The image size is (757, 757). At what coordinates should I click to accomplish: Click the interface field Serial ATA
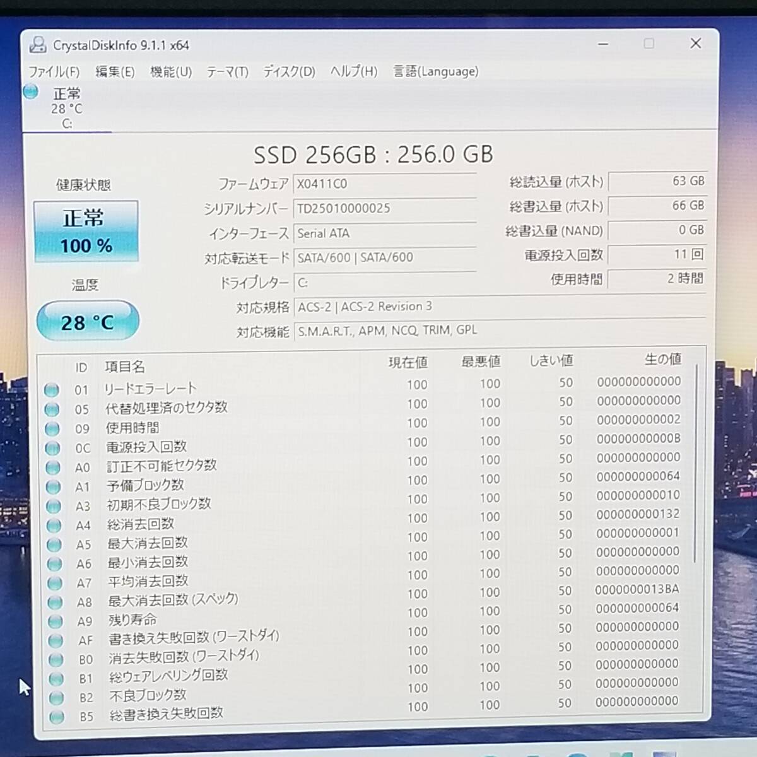[385, 233]
